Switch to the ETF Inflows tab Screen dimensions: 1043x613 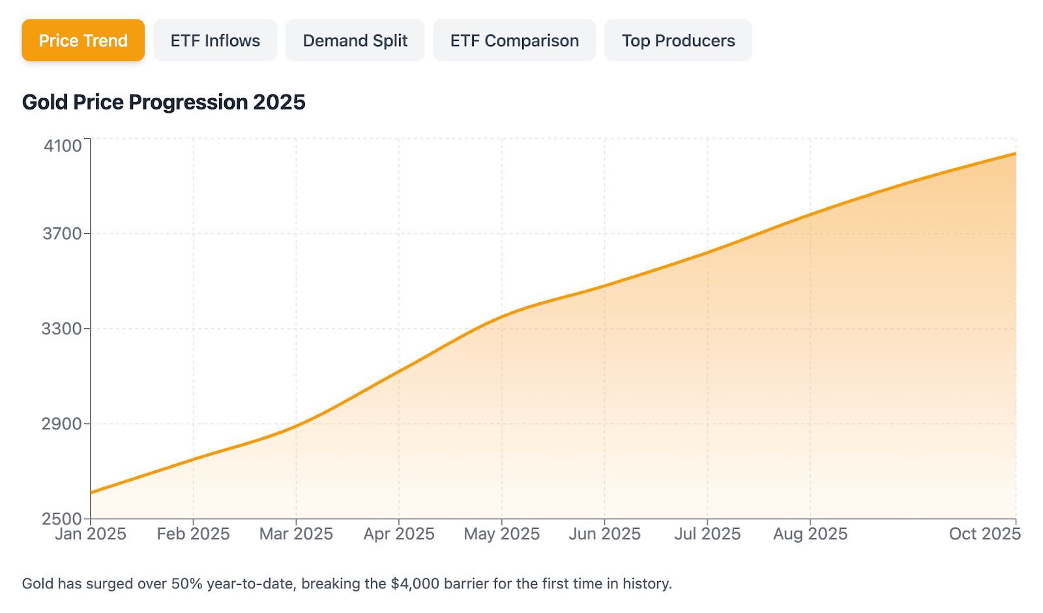click(x=215, y=40)
